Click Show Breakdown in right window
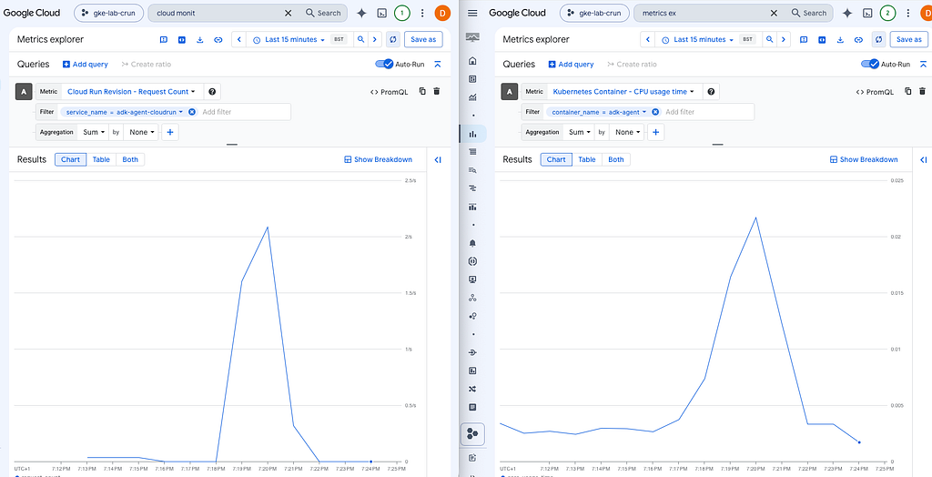Screen dimensions: 932x477 864,159
